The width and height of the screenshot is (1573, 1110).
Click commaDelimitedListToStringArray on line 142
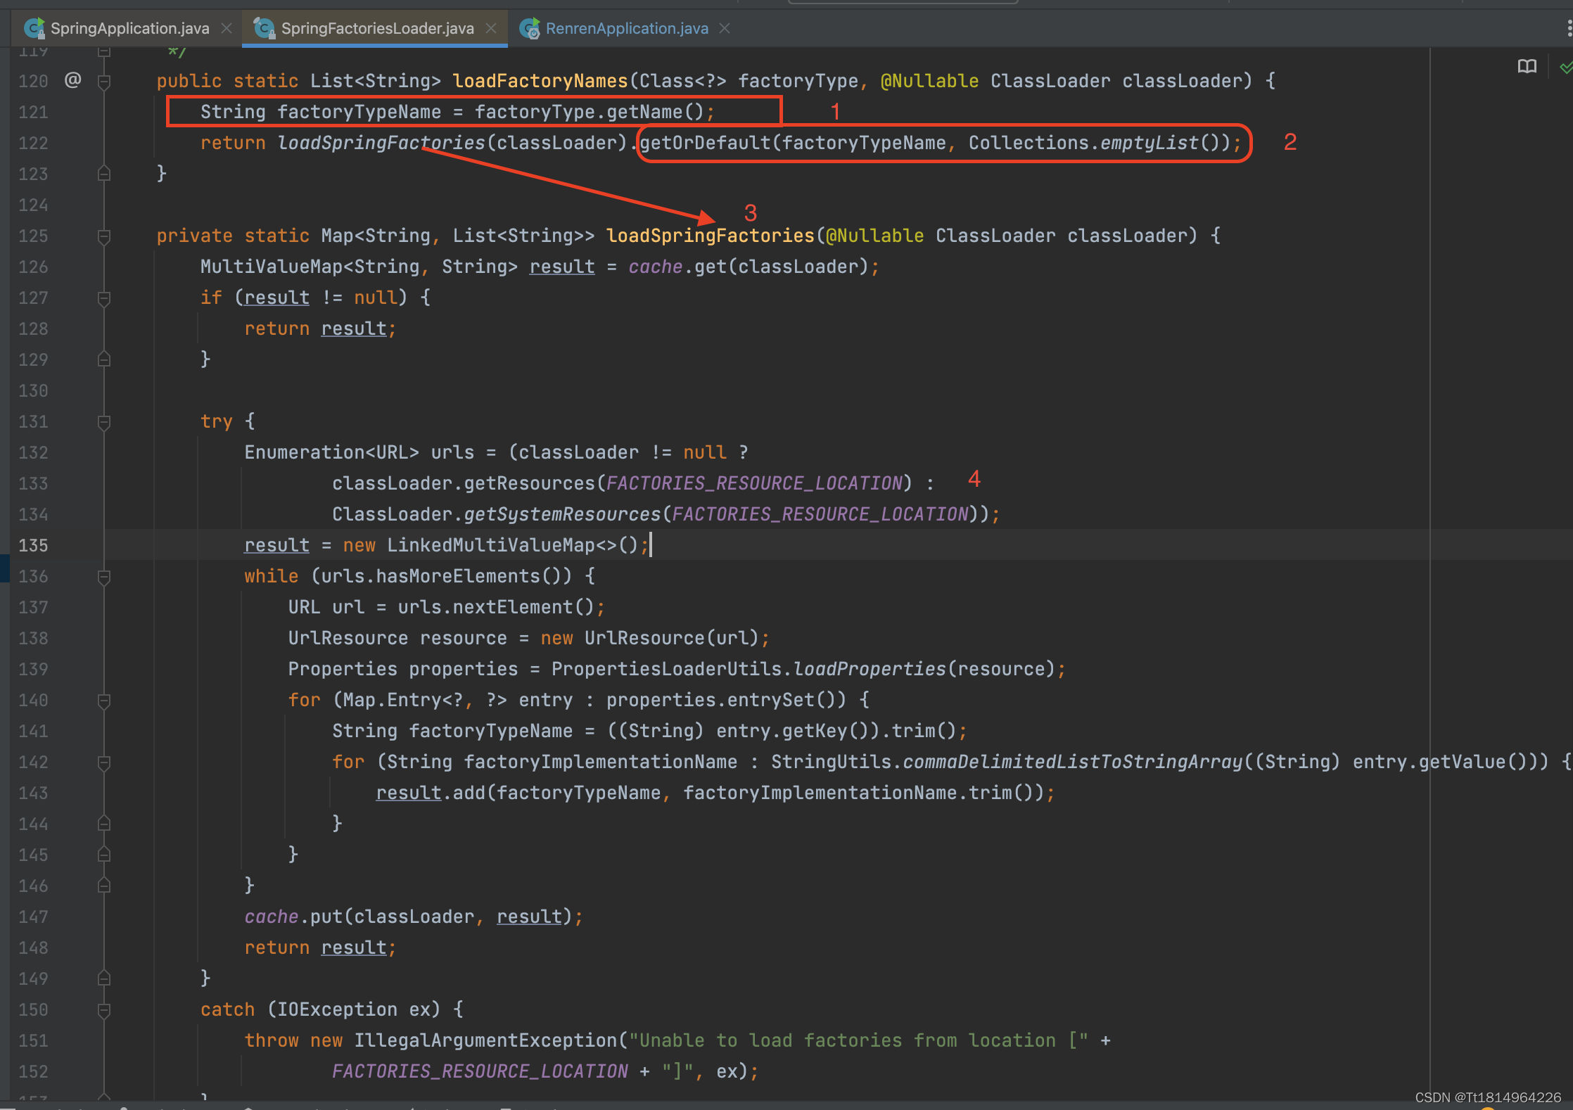[x=1074, y=762]
